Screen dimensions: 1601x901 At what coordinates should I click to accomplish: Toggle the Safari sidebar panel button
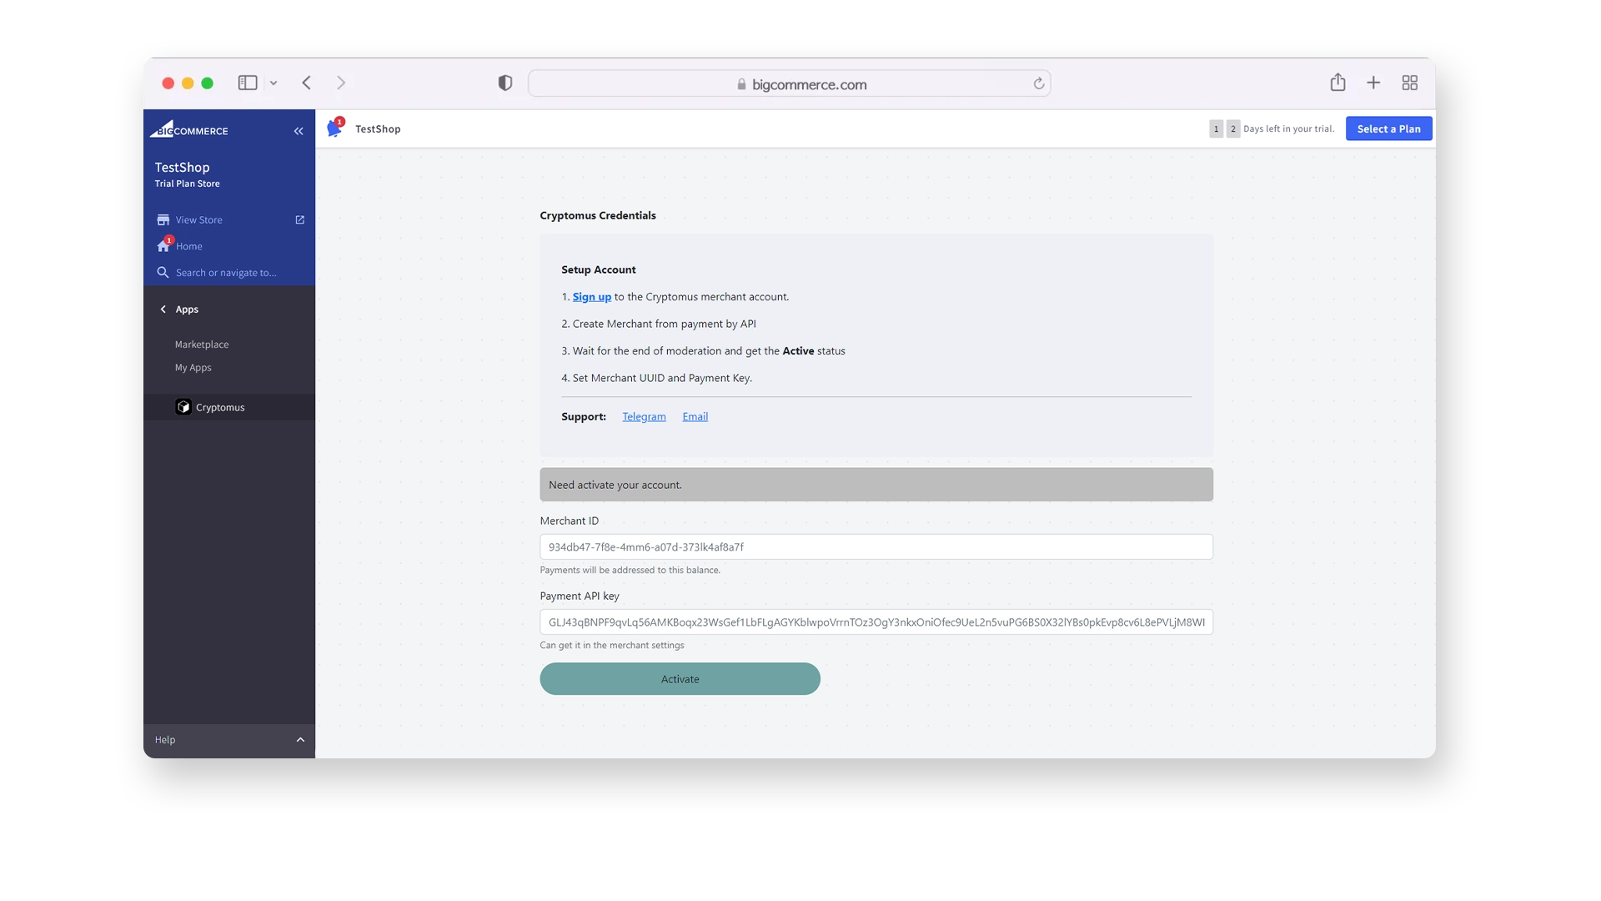248,83
